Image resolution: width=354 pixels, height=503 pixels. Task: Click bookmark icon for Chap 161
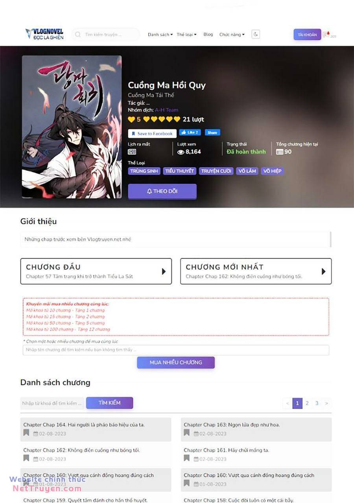[186, 458]
